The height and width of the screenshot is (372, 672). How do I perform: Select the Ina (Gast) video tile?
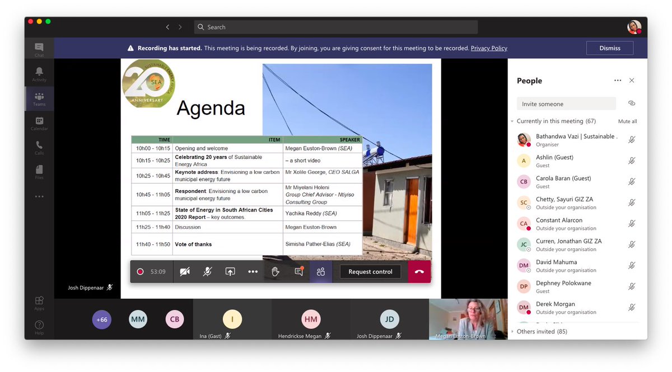click(232, 319)
